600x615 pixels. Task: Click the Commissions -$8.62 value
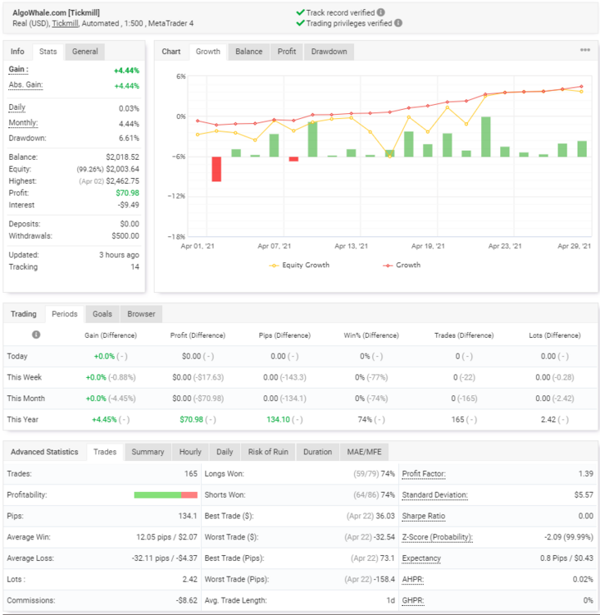(x=186, y=601)
